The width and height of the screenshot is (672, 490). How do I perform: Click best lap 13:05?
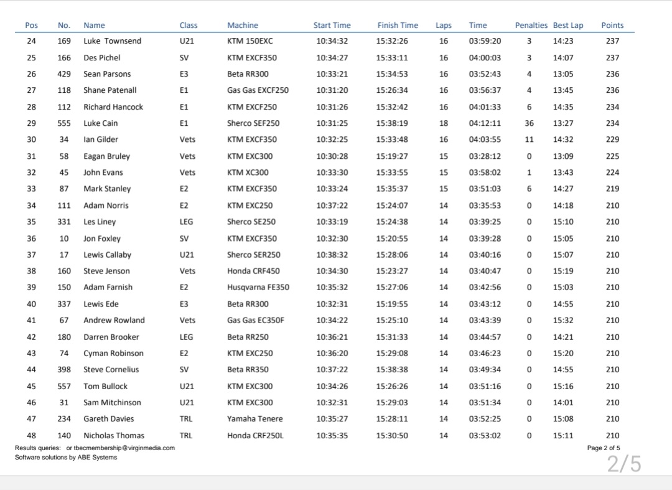[x=562, y=73]
